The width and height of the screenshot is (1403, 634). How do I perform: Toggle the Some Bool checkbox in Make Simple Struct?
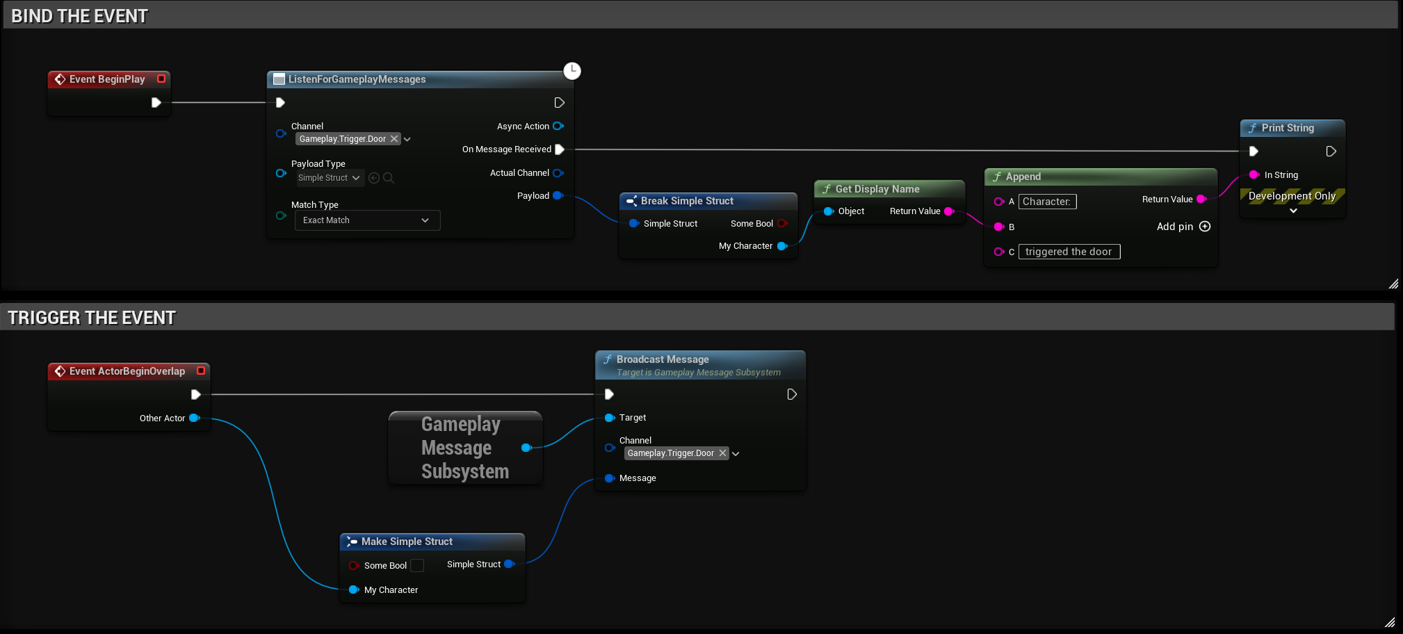click(417, 566)
